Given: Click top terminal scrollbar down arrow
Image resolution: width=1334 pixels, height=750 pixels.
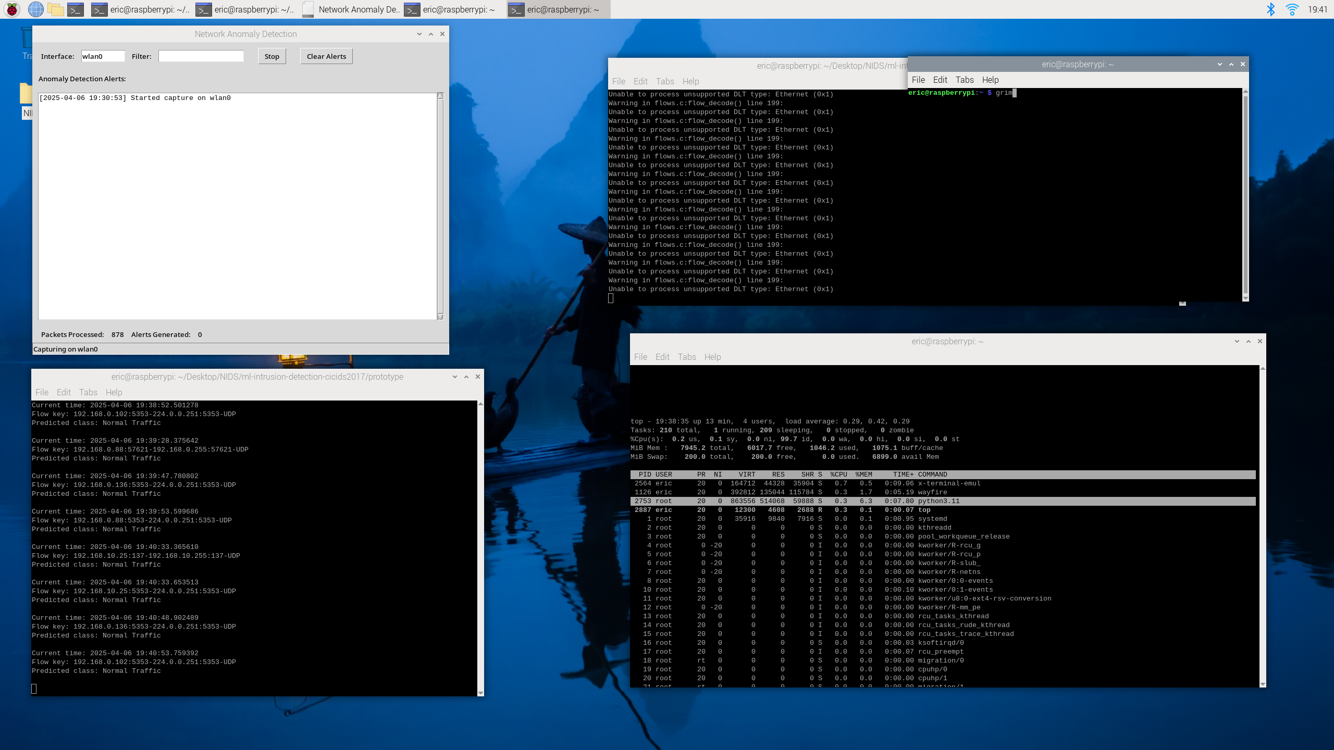Looking at the screenshot, I should point(1263,684).
